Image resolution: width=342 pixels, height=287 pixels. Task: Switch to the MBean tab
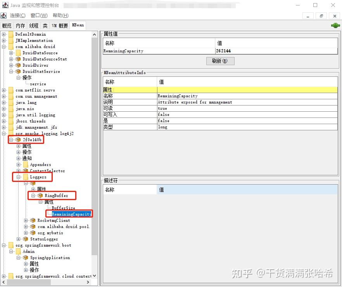tap(78, 25)
